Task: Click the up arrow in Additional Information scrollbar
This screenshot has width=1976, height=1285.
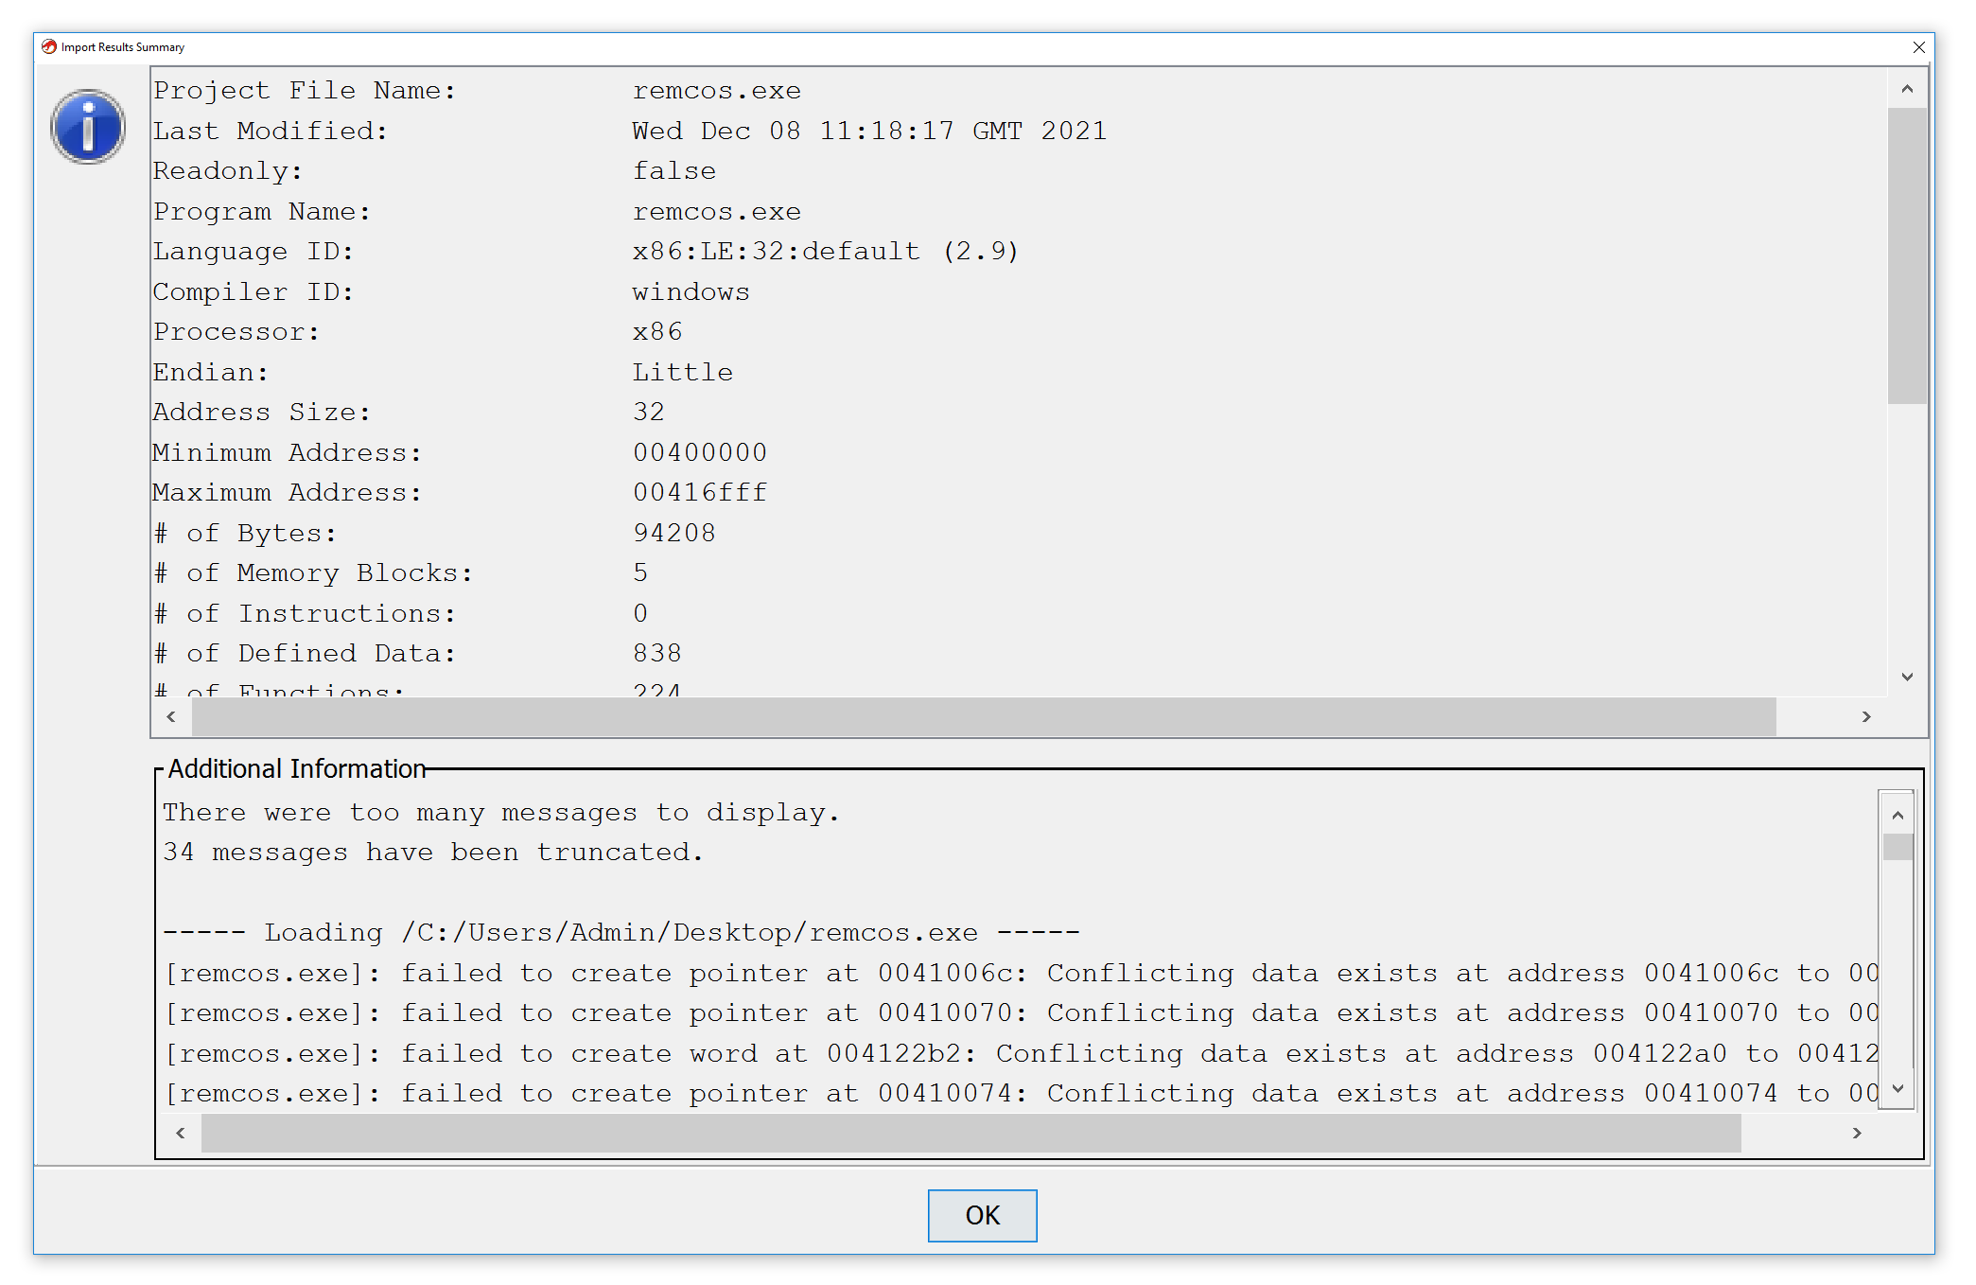Action: (x=1896, y=814)
